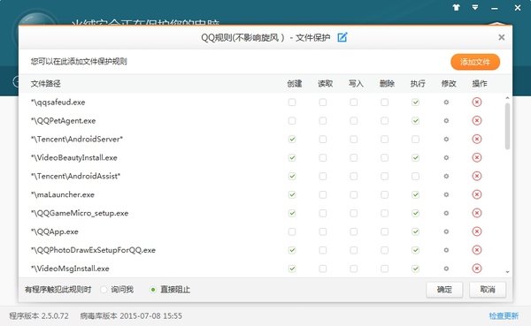This screenshot has height=326, width=531.
Task: Uncheck 创建 for *\Tencent\AndroidServer*
Action: point(292,139)
